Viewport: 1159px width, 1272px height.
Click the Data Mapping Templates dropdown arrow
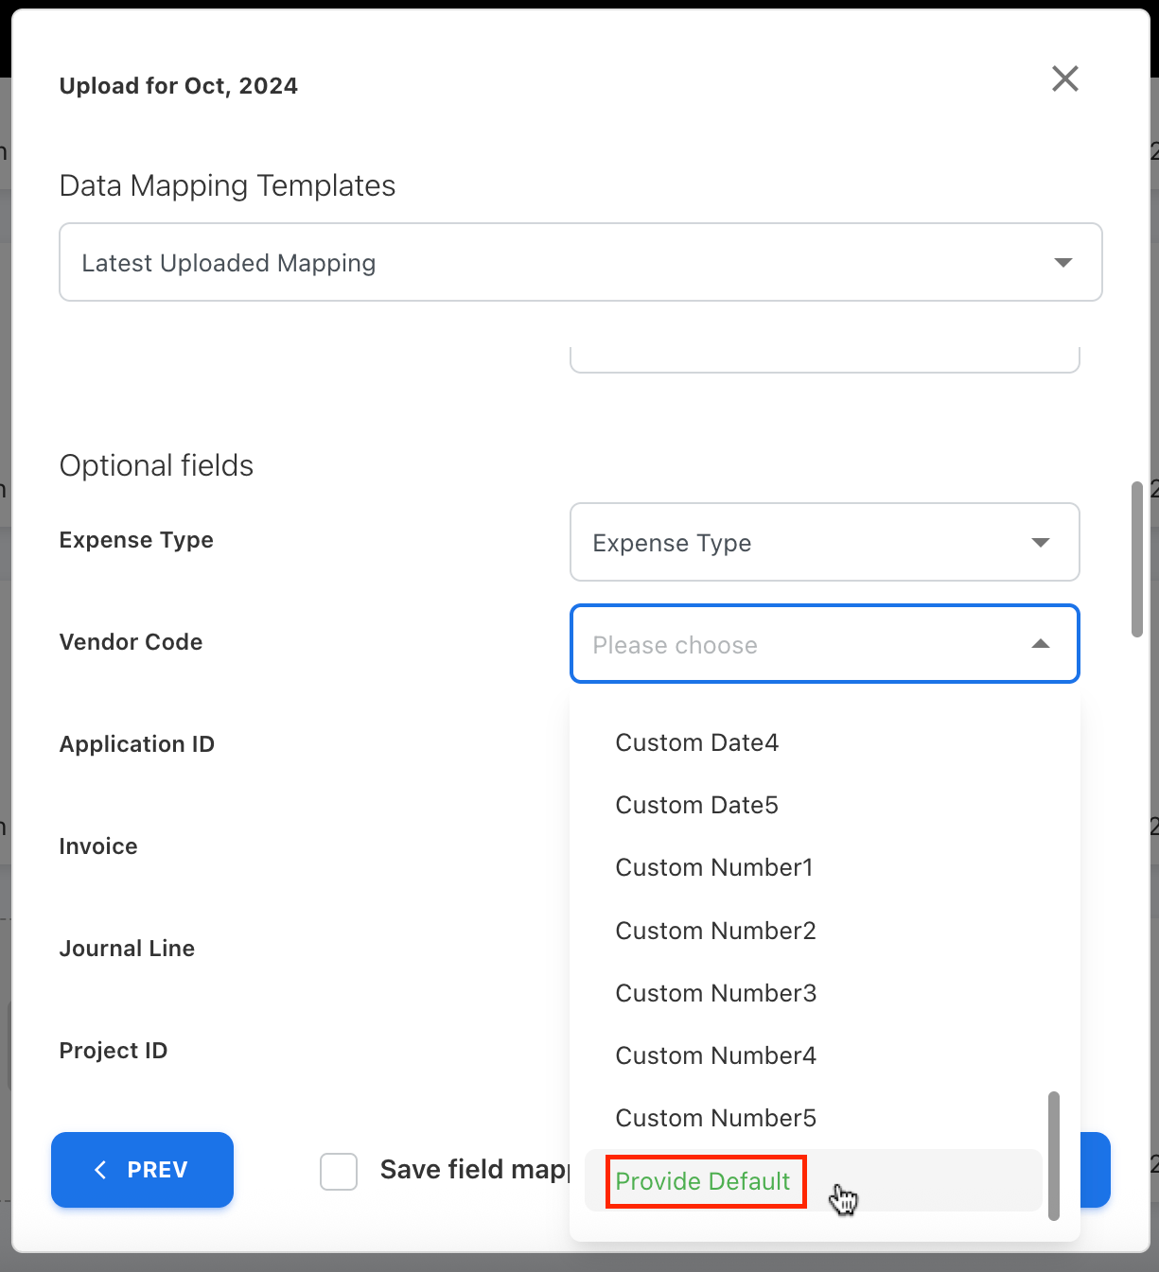pyautogui.click(x=1062, y=262)
